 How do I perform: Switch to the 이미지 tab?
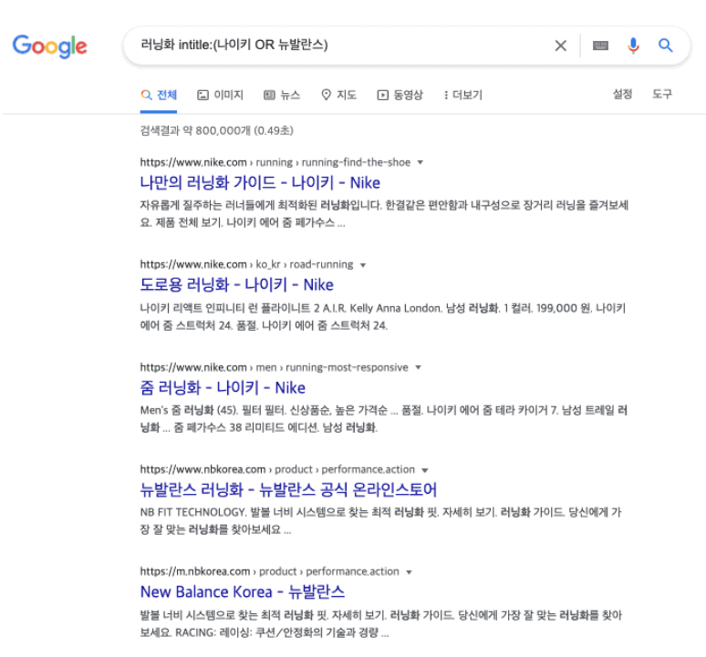pyautogui.click(x=220, y=95)
